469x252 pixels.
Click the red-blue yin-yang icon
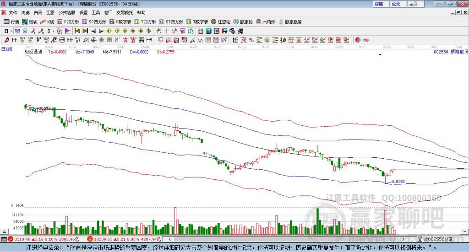[358, 40]
